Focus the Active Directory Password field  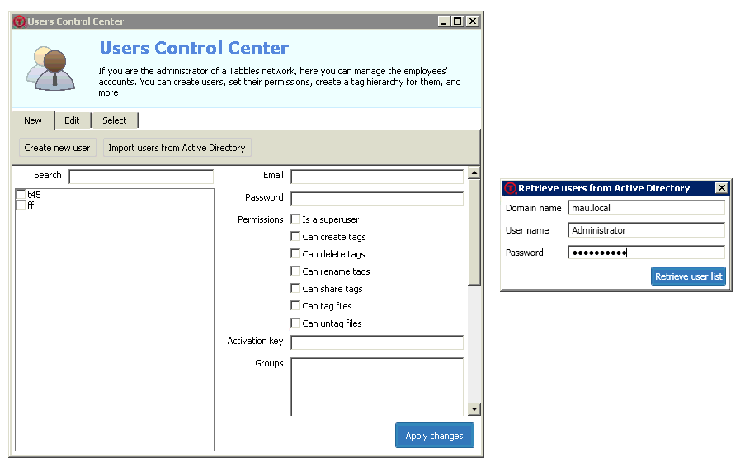point(646,253)
